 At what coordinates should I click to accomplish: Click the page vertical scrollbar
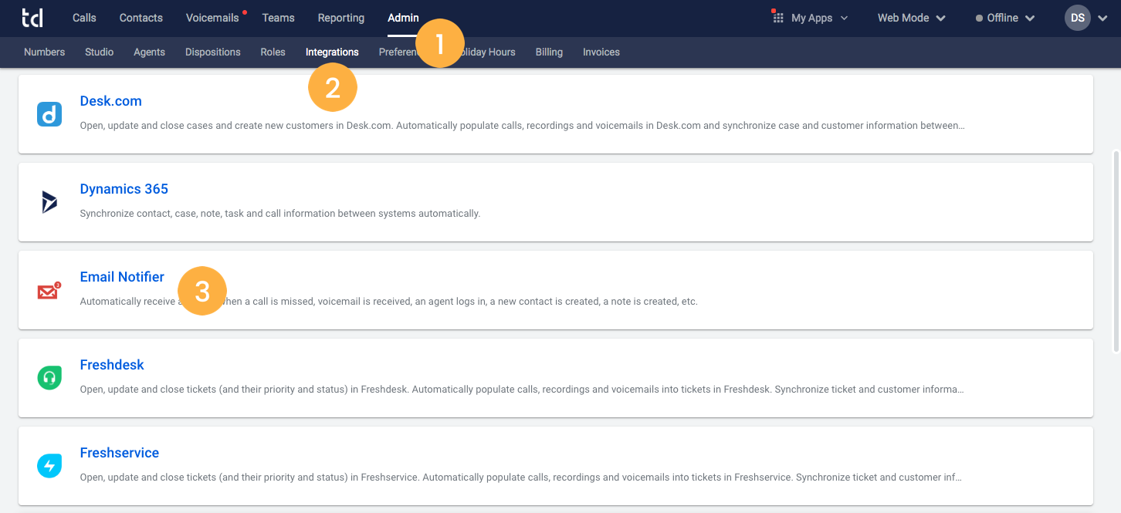point(1116,251)
